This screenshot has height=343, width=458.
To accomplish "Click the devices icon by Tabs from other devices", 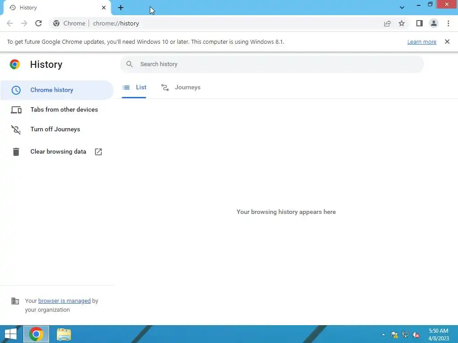I will (x=16, y=110).
